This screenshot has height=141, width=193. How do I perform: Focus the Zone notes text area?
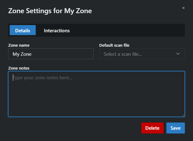(x=96, y=94)
